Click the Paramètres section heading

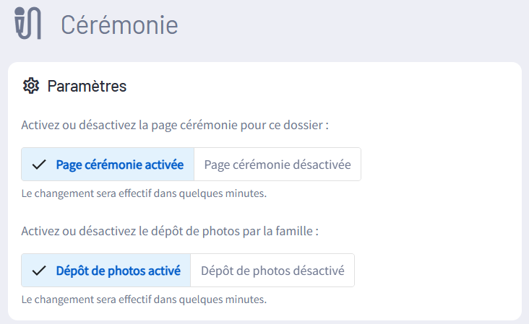coord(87,87)
